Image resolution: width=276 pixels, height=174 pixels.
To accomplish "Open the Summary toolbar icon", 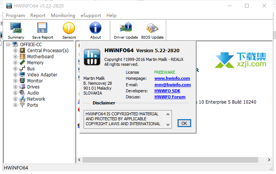I will coord(16,28).
